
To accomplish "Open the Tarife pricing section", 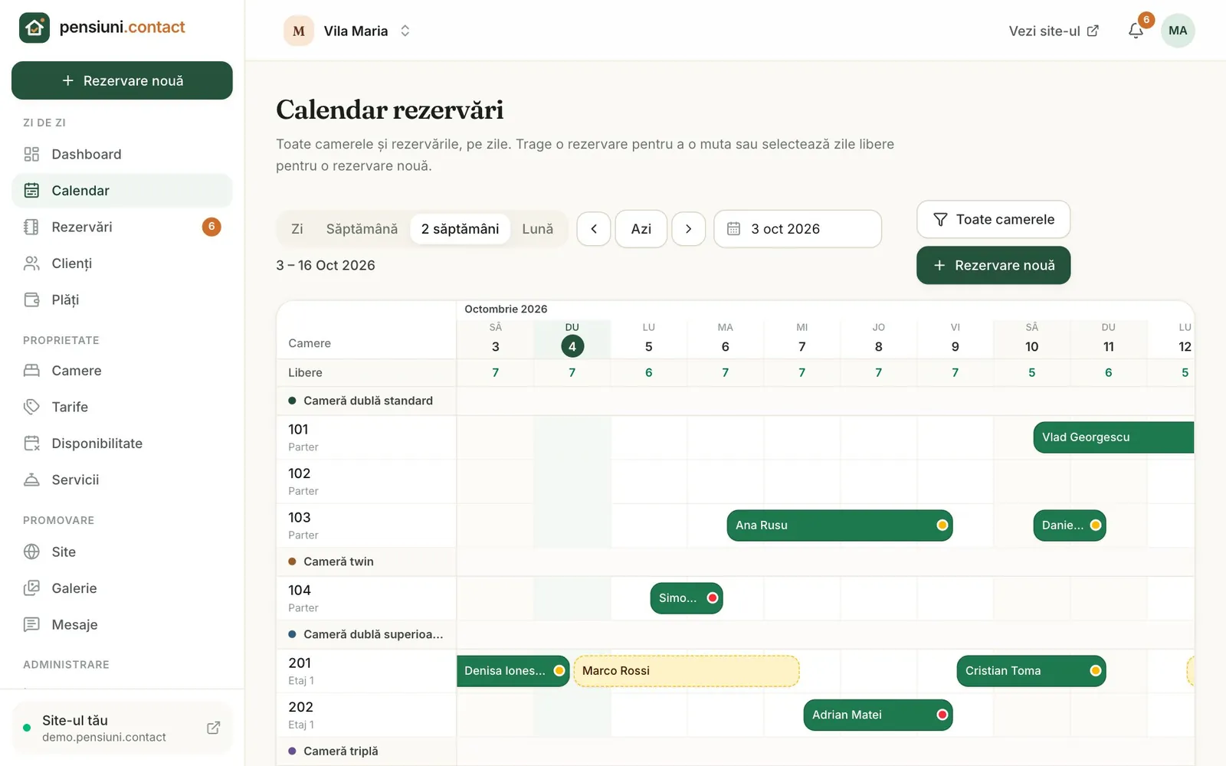I will click(122, 407).
